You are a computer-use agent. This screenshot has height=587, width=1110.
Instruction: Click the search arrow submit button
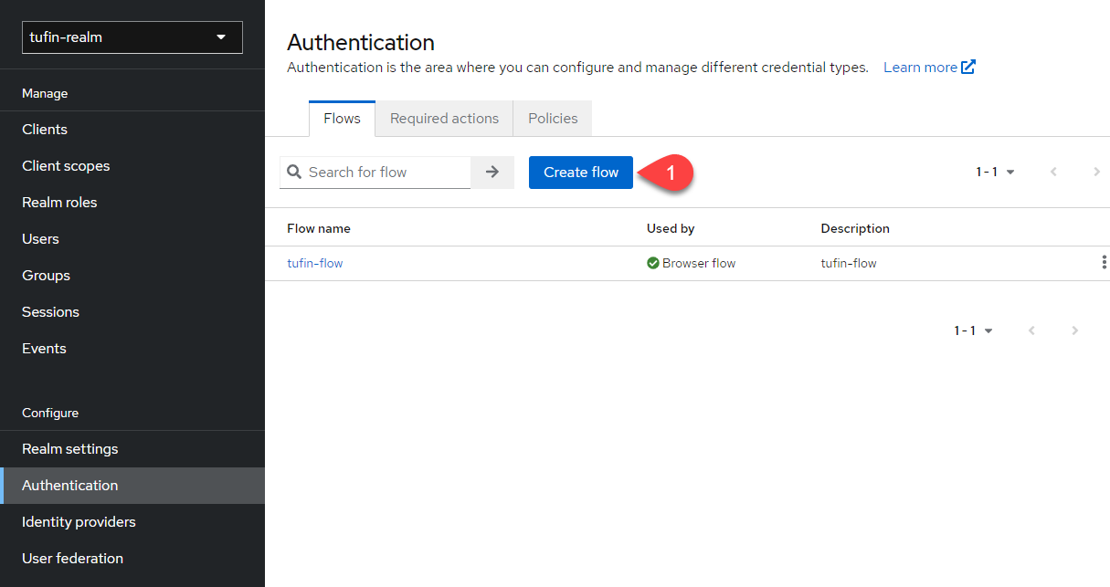tap(492, 172)
